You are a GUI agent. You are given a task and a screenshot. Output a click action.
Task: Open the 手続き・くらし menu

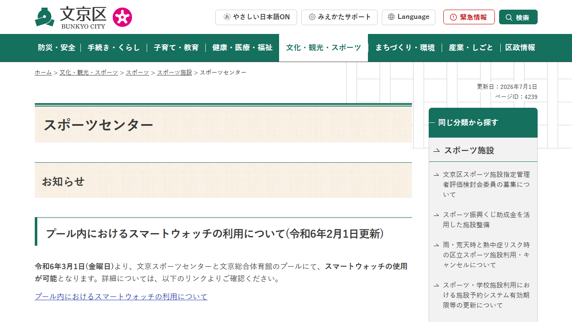(x=114, y=48)
